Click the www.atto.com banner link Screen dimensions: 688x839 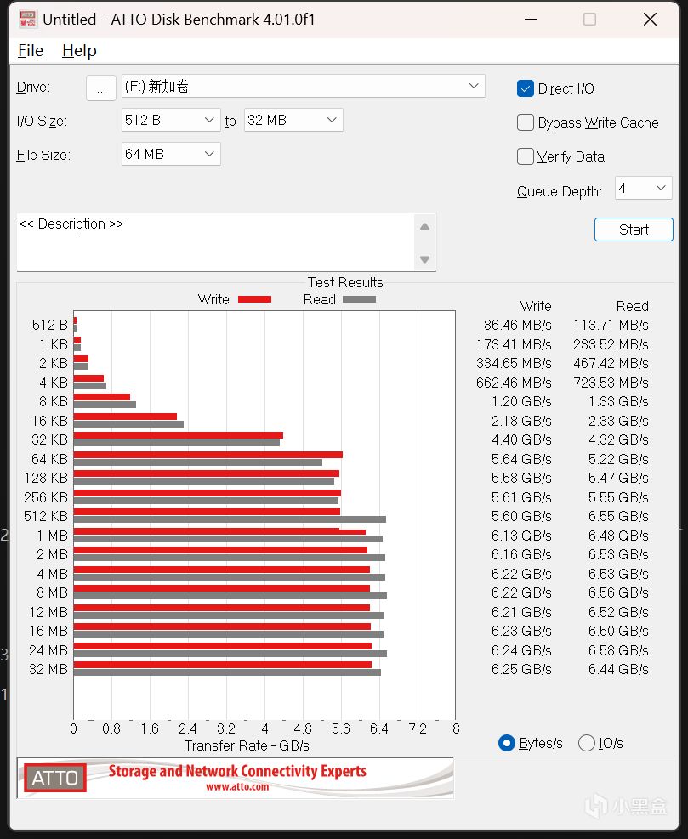coord(237,786)
